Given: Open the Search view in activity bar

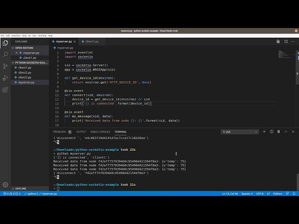Looking at the screenshot, I should pyautogui.click(x=5, y=55).
